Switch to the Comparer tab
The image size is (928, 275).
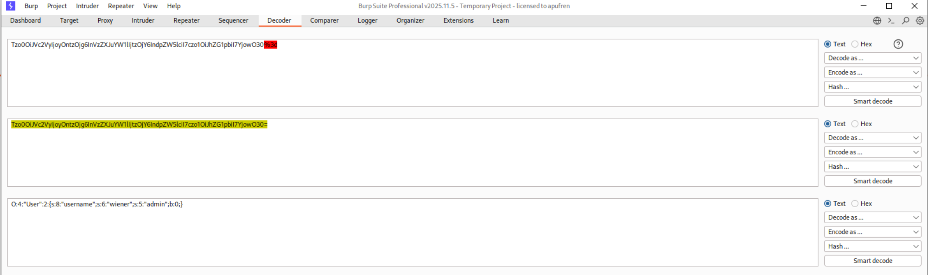(x=324, y=21)
